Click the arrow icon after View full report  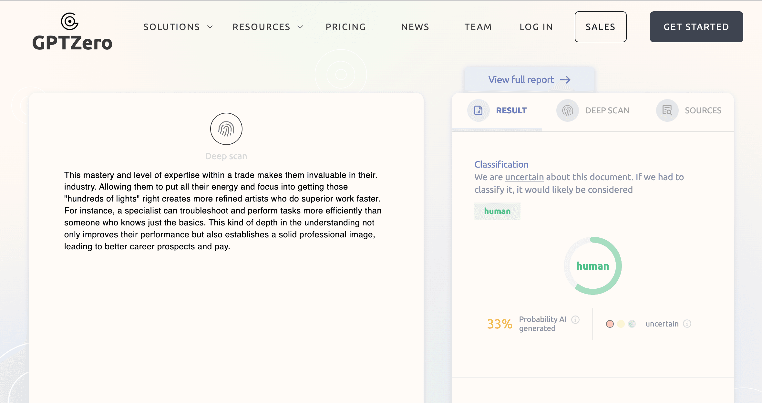tap(565, 80)
